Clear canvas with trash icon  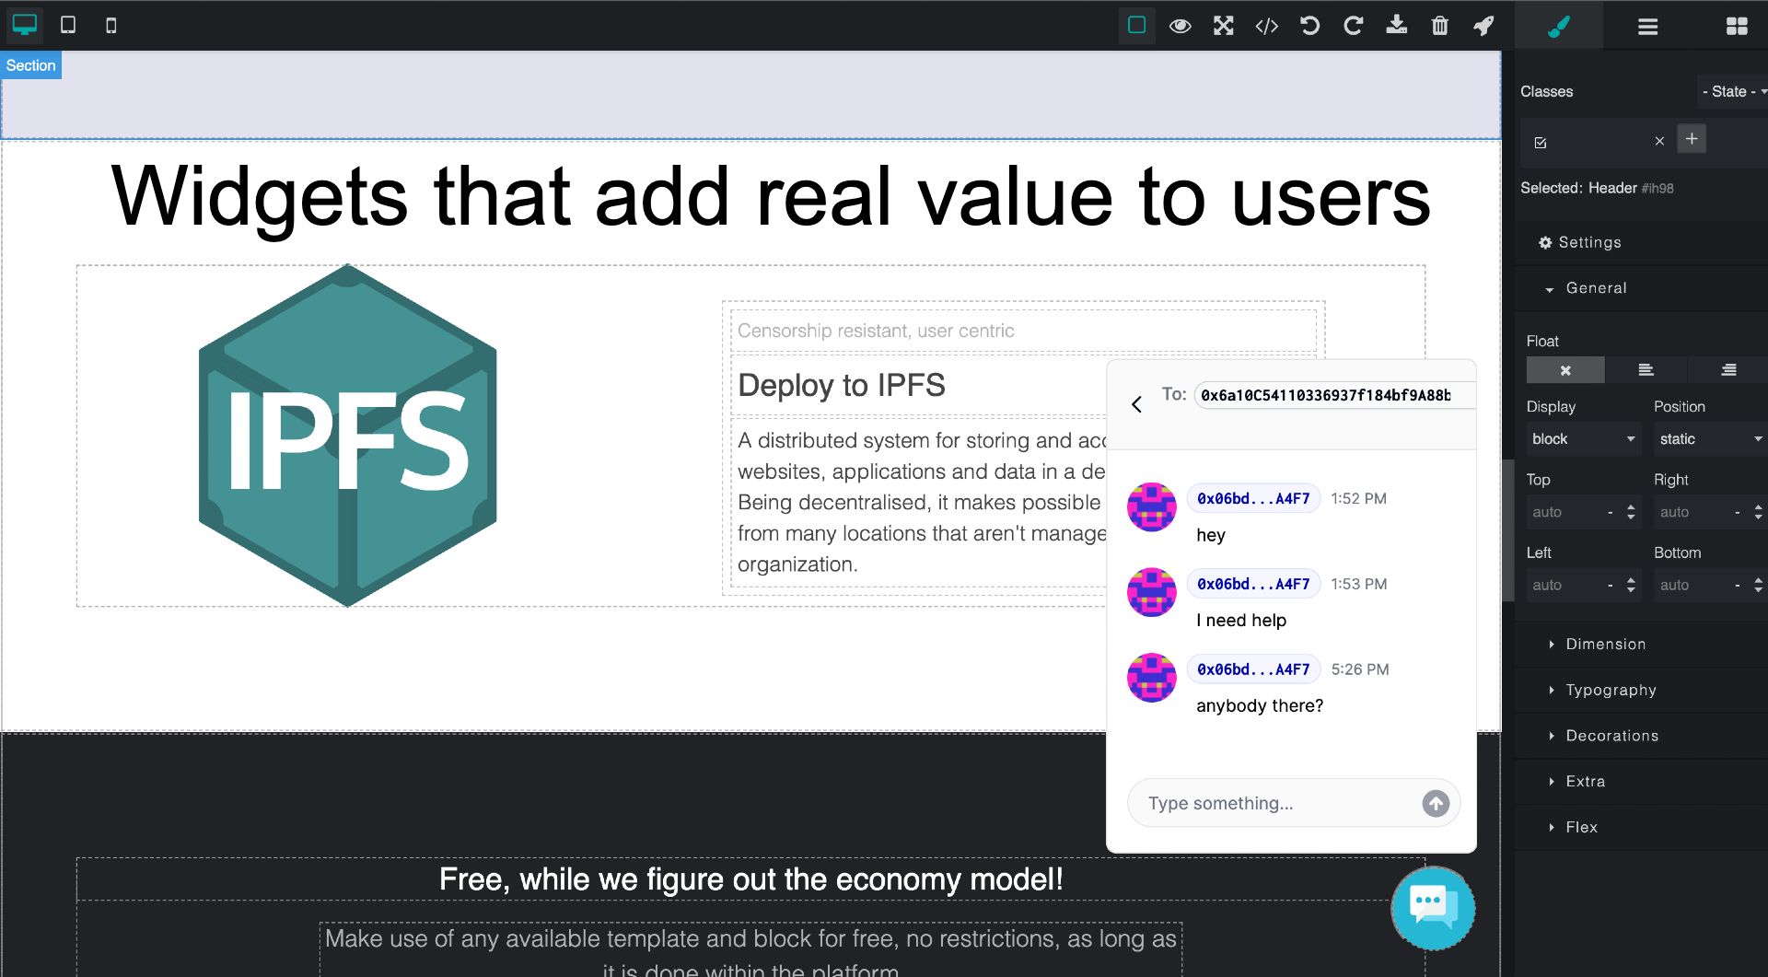coord(1440,26)
